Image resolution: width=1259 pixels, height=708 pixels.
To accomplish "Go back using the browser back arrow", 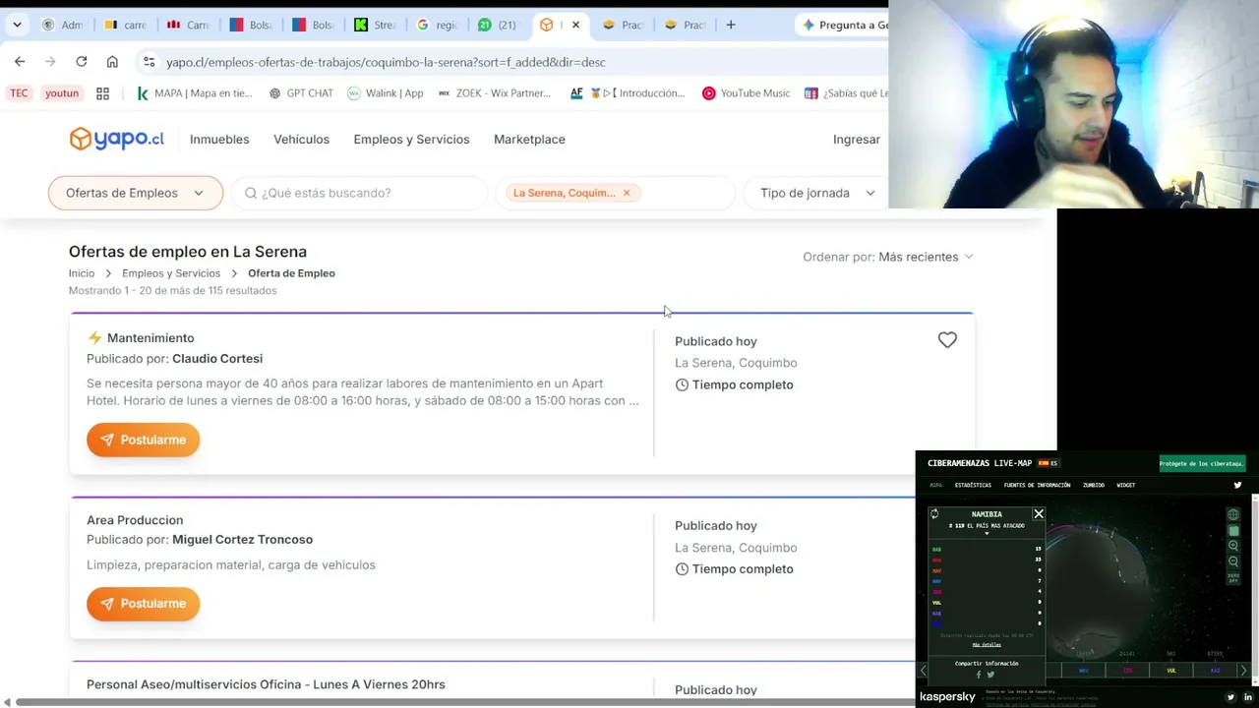I will pos(20,61).
